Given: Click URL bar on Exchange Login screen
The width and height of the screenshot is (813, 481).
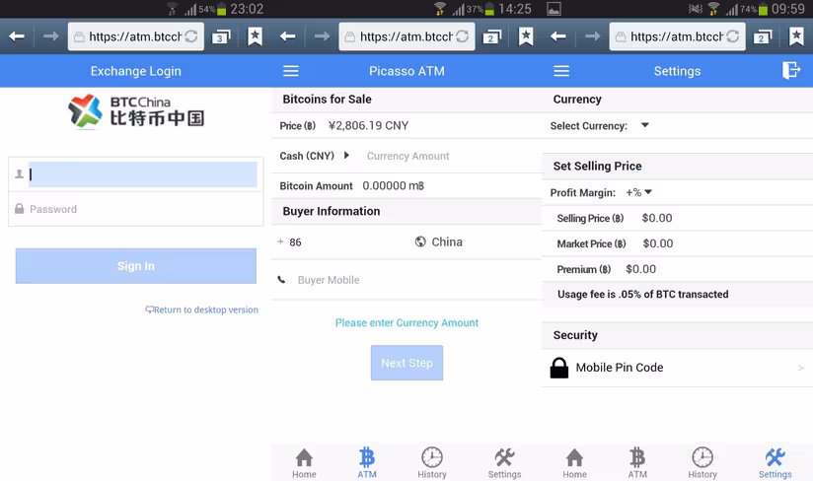Looking at the screenshot, I should coord(136,36).
